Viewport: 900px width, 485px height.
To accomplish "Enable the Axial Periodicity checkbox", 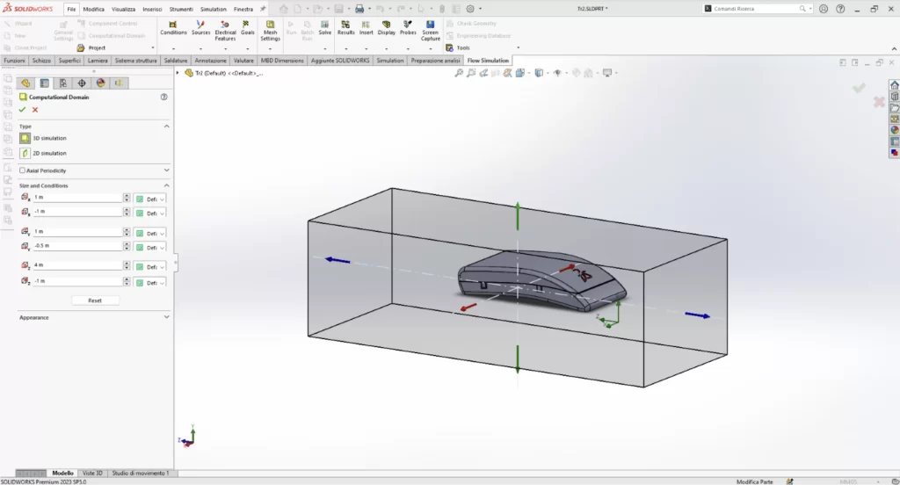I will (x=23, y=170).
